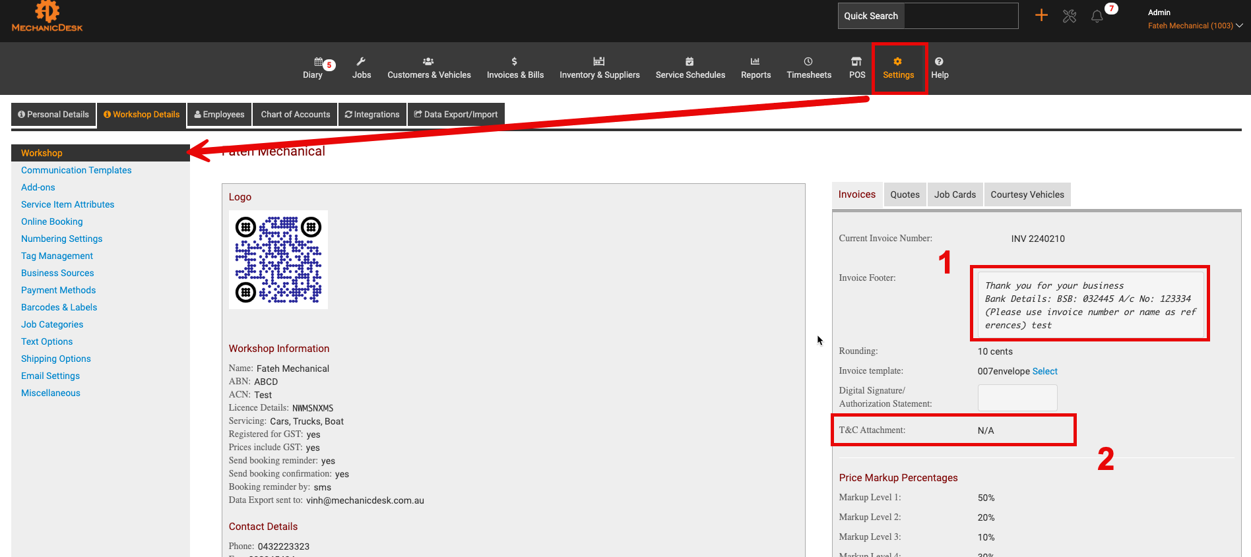Image resolution: width=1251 pixels, height=557 pixels.
Task: Click the 10 cents rounding value
Action: 995,351
